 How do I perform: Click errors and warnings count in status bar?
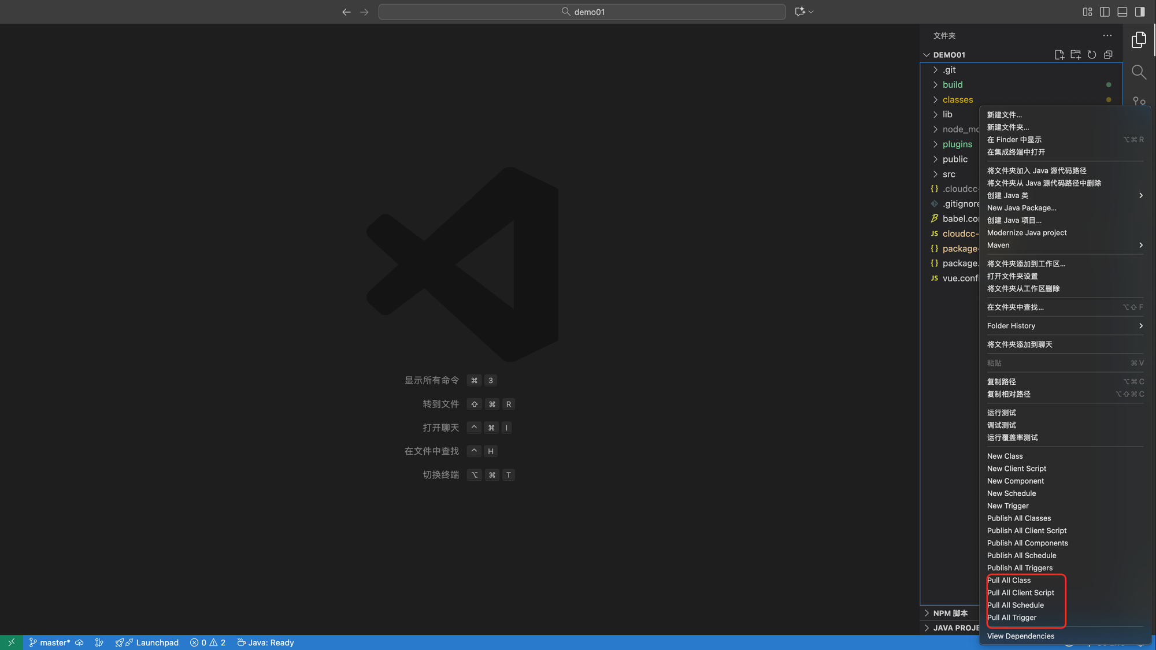208,642
